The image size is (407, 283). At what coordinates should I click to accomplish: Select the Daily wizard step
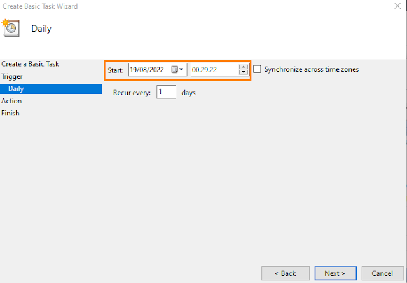pos(51,89)
